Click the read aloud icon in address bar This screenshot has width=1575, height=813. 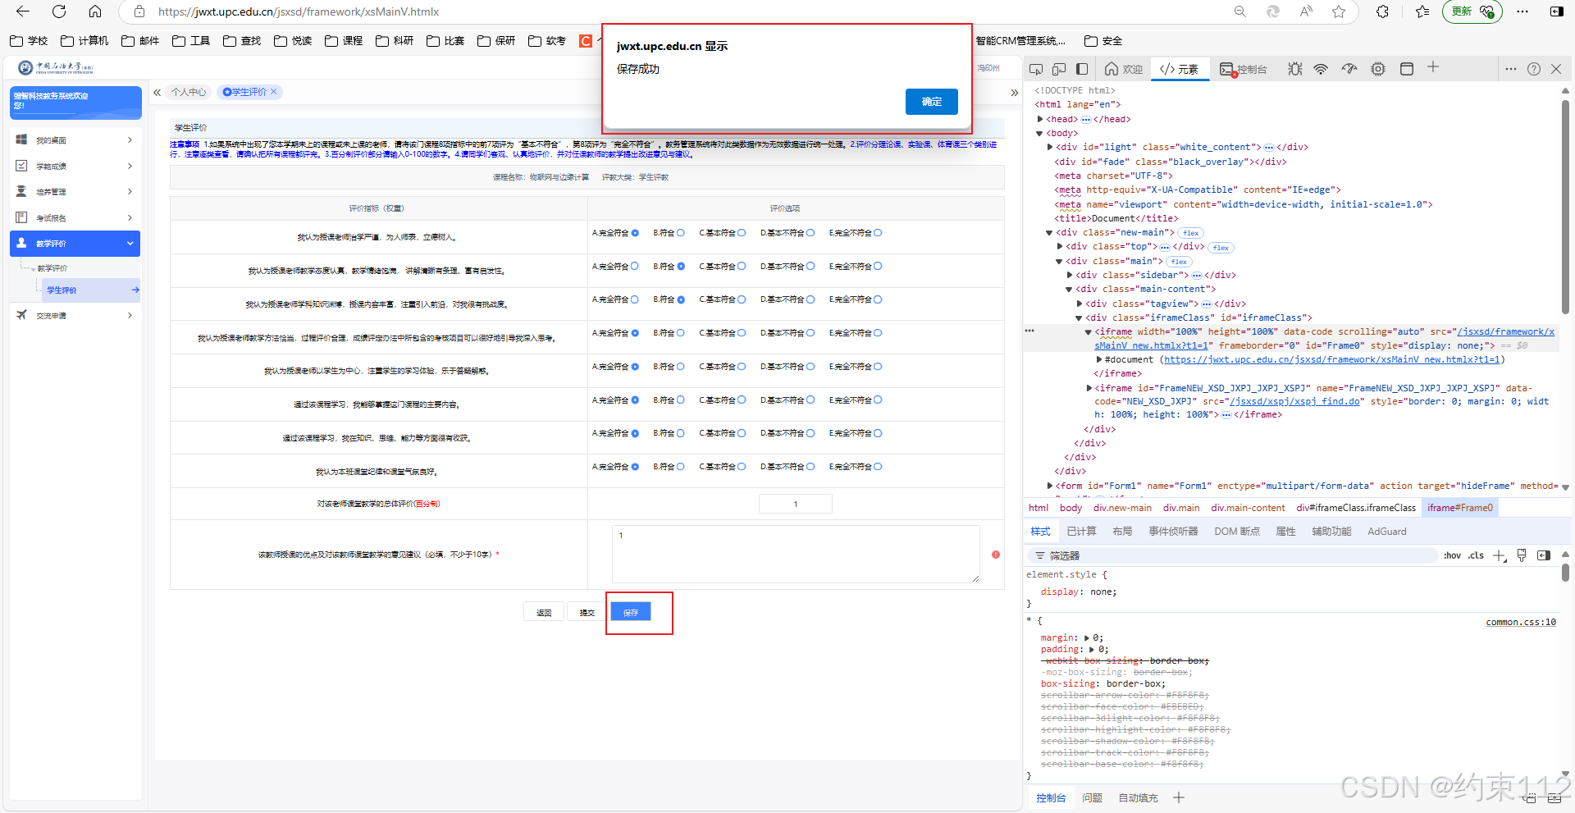point(1306,11)
